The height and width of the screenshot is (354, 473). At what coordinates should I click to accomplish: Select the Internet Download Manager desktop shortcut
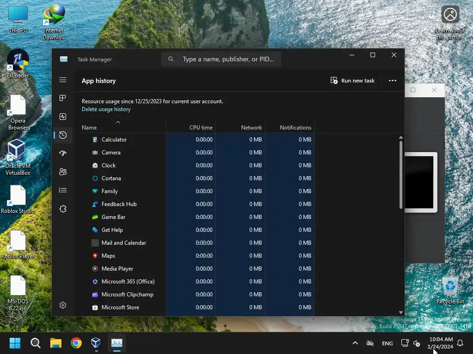point(54,23)
